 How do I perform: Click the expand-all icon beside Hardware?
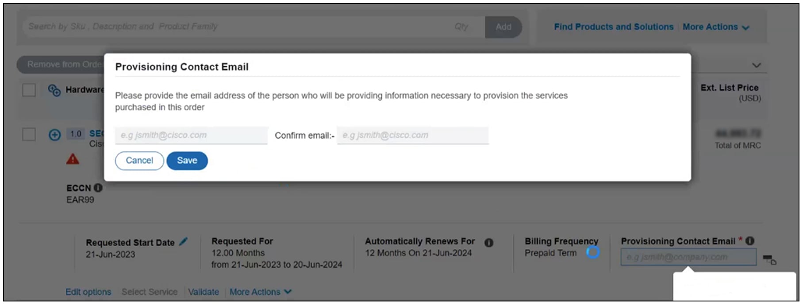54,90
